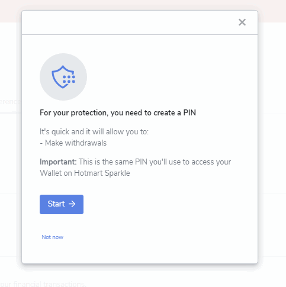Click empty dialog area below Not now
Viewport: 286px width, 287px height.
tap(140, 253)
